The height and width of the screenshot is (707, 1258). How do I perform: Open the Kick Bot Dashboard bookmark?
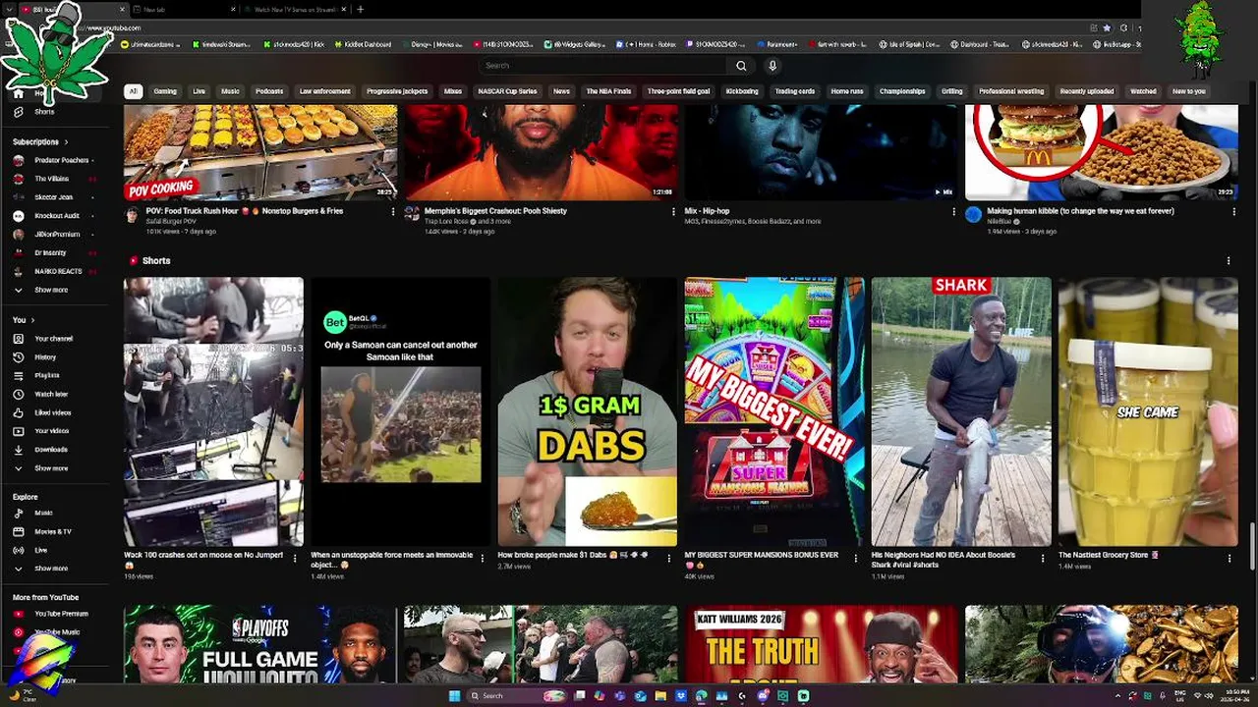point(364,44)
